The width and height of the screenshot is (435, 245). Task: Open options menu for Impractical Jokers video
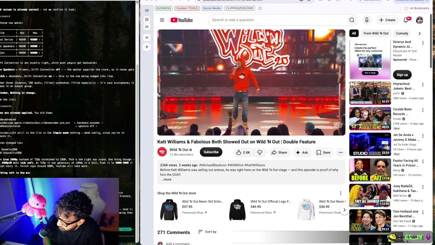tap(423, 85)
